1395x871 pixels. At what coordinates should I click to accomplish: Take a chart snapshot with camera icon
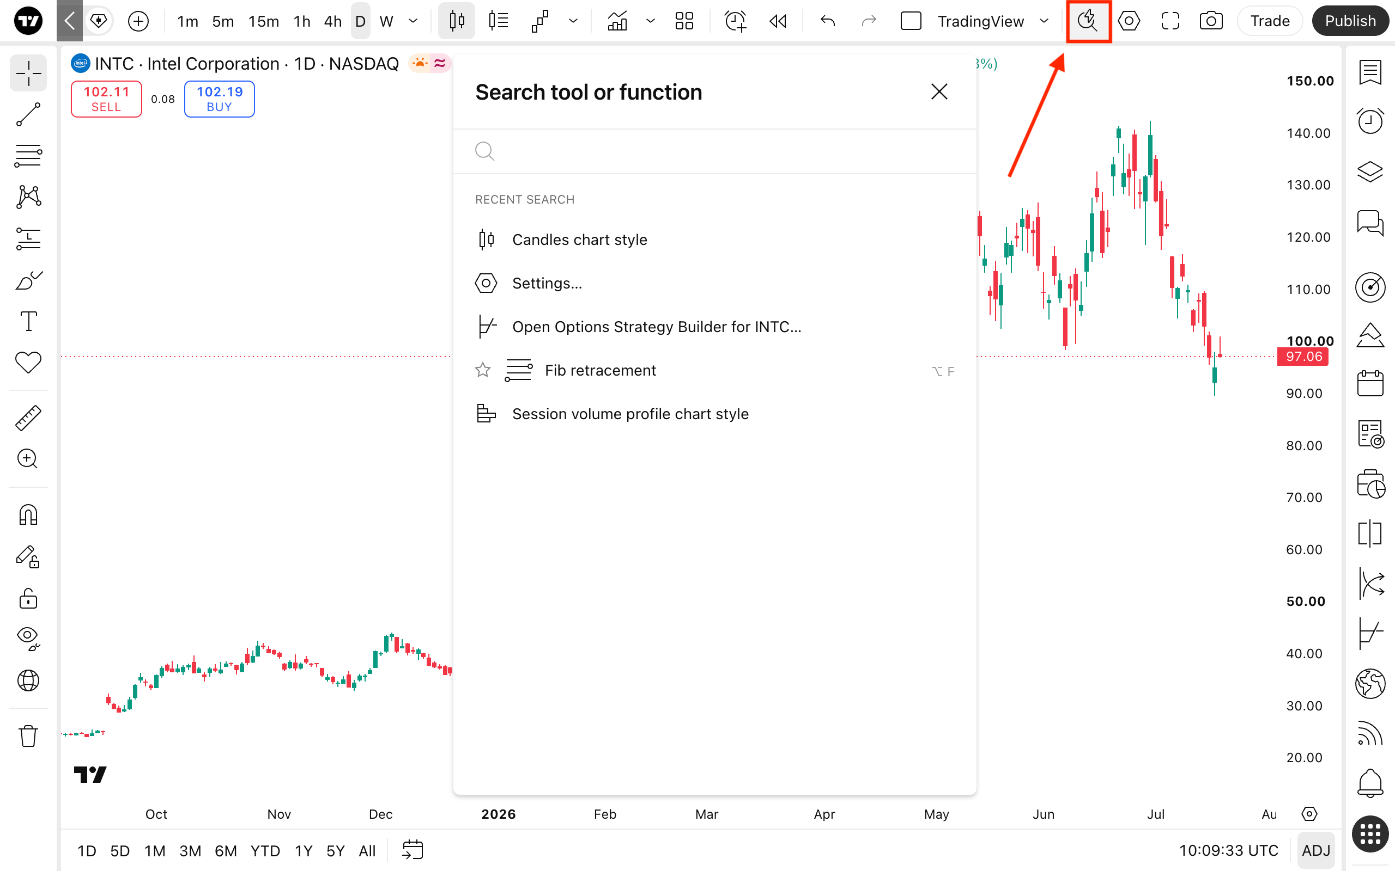click(1210, 21)
